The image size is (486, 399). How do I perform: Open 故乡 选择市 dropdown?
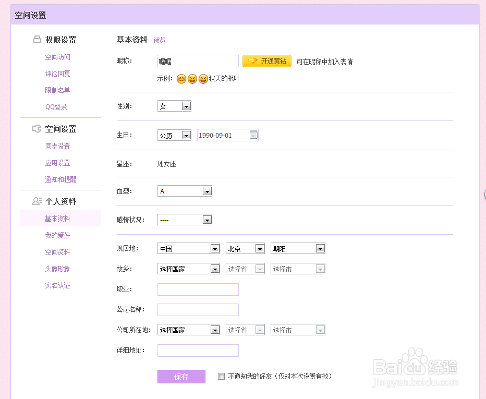[x=298, y=269]
